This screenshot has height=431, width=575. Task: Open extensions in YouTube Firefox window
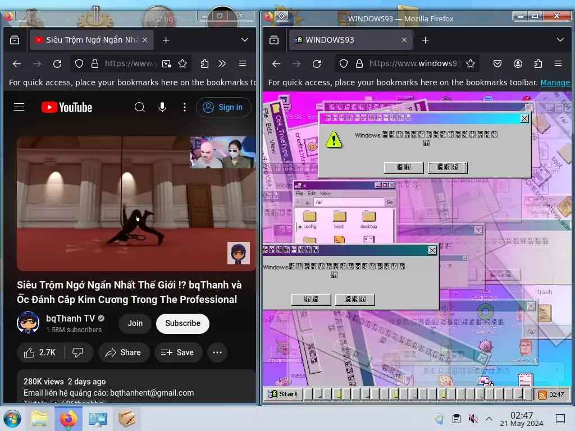point(204,64)
